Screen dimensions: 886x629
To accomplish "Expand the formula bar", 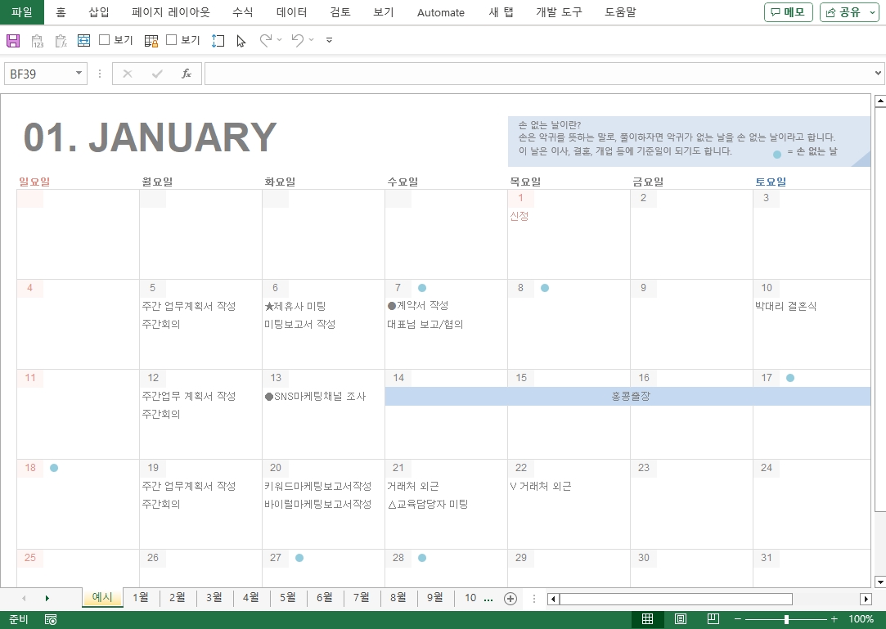I will coord(878,74).
